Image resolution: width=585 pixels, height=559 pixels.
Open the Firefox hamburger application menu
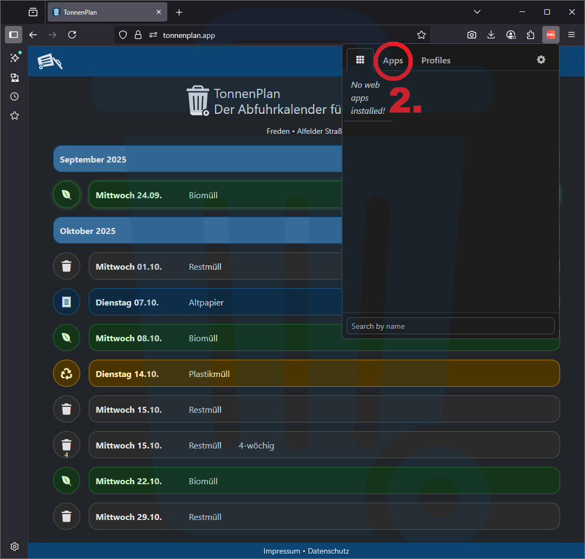click(571, 35)
